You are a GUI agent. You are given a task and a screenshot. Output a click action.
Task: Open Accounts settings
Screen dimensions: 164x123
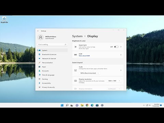click(52, 71)
